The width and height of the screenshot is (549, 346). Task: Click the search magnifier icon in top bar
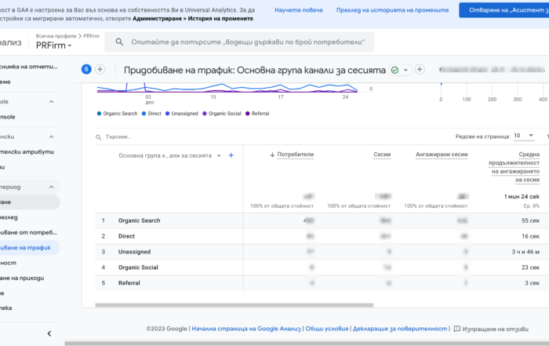click(x=119, y=42)
